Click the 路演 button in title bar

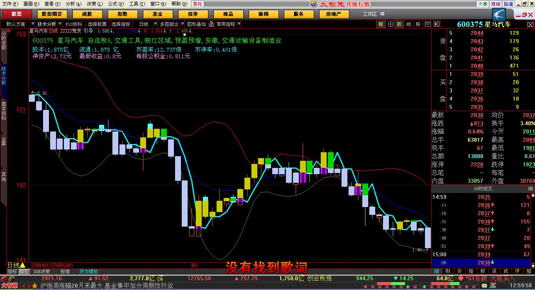pos(508,4)
